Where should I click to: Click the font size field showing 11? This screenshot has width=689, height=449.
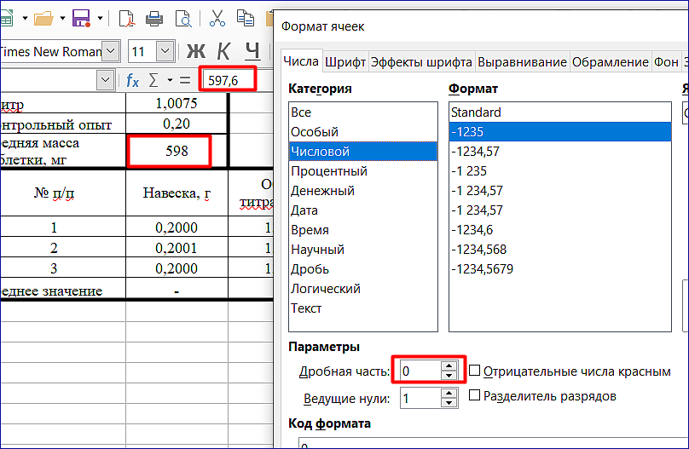pyautogui.click(x=142, y=51)
